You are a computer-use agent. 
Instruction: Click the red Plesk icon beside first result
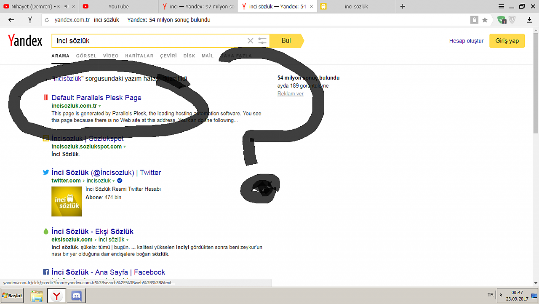click(x=46, y=98)
